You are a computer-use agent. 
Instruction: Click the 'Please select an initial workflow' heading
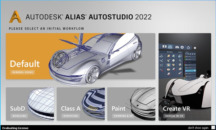click(x=46, y=29)
